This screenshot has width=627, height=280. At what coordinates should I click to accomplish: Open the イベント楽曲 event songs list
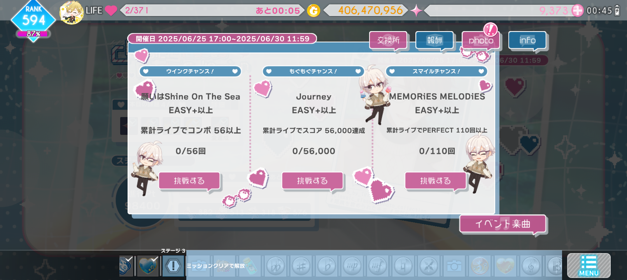503,224
